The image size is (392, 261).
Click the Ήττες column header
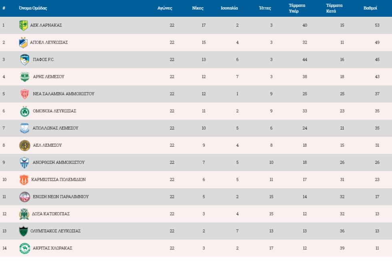tap(265, 8)
